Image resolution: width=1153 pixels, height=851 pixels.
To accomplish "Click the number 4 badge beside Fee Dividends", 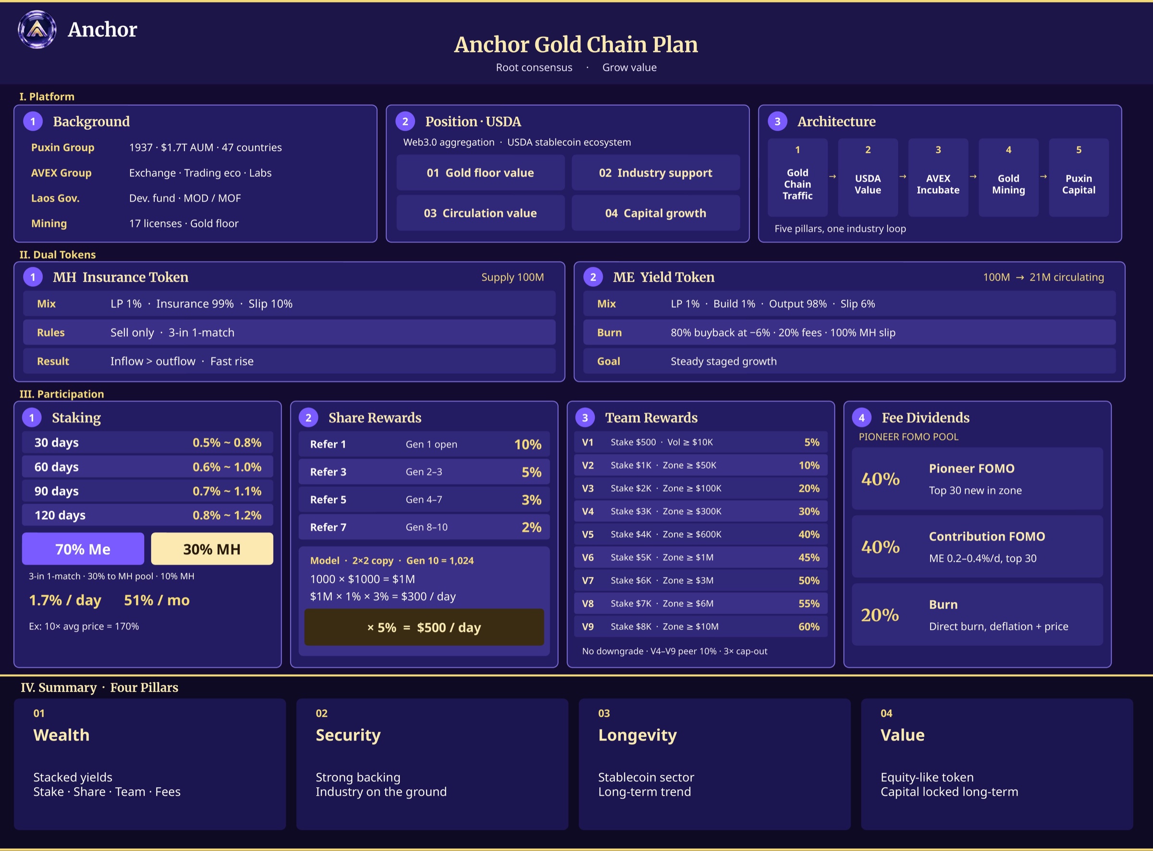I will [861, 418].
